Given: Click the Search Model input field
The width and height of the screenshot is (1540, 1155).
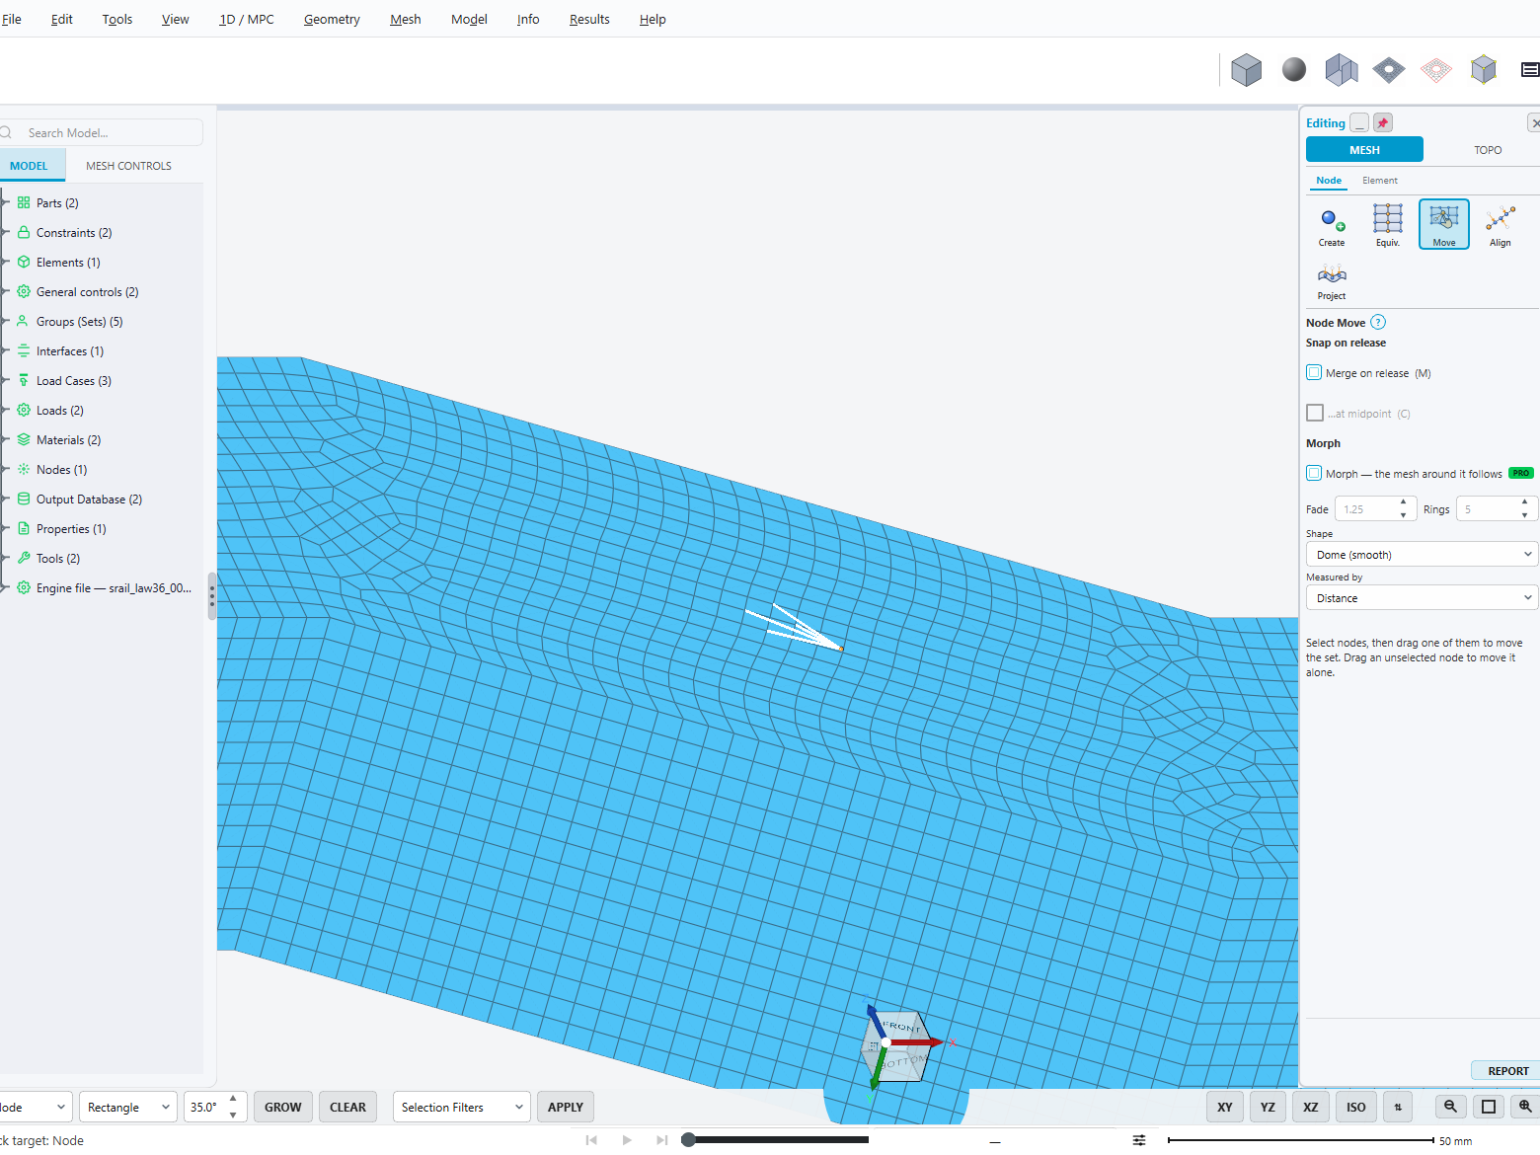Looking at the screenshot, I should pos(103,132).
